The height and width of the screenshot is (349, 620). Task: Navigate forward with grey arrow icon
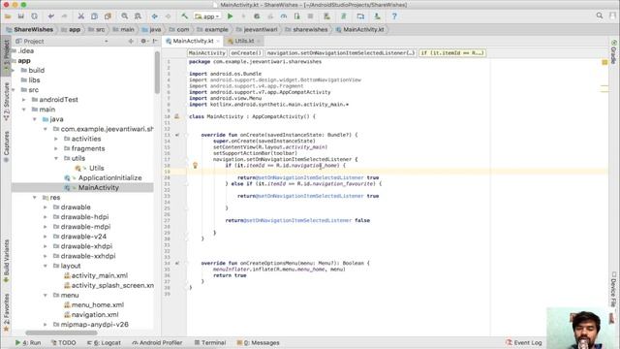(x=168, y=16)
